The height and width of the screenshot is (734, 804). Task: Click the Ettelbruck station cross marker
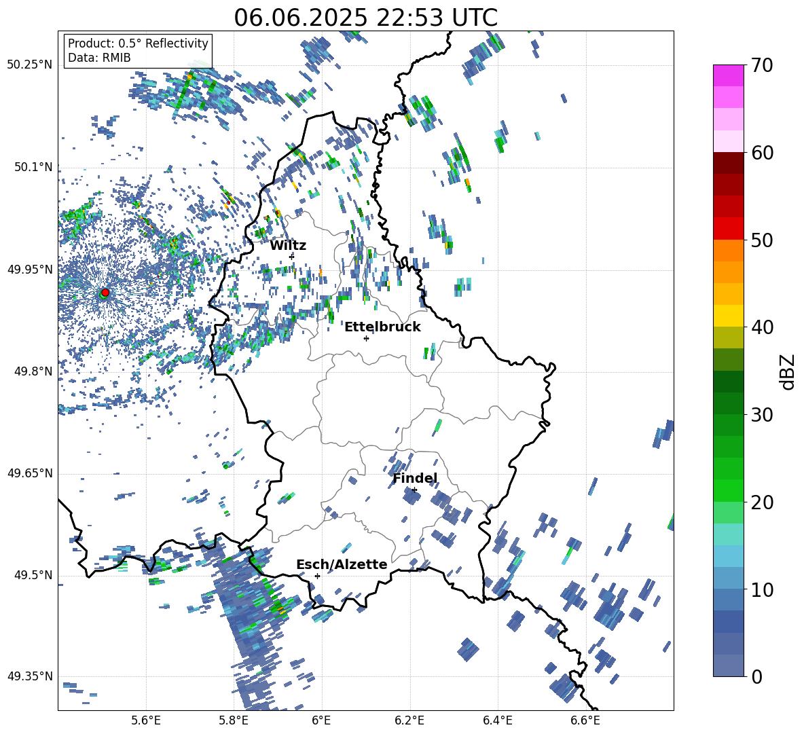[x=366, y=338]
